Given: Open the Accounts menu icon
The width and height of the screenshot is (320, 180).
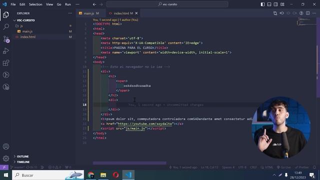Looking at the screenshot, I should pyautogui.click(x=6, y=146).
